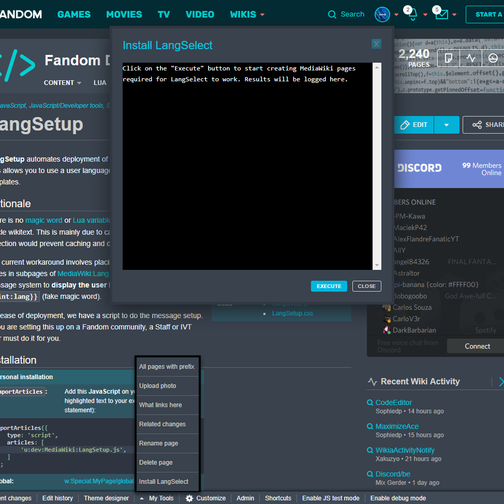Click the SHARE button

coord(483,124)
